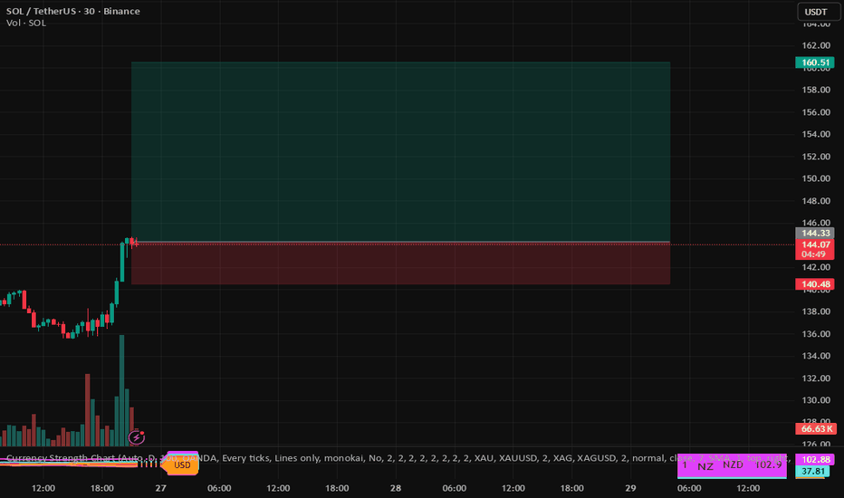
Task: Click the lightning bolt event icon
Action: pyautogui.click(x=137, y=437)
